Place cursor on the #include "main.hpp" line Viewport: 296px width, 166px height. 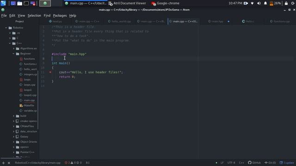69,54
